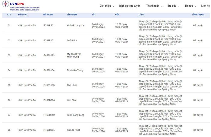The height and width of the screenshot is (137, 211).
Task: Expand the Tra cứu dropdown chevron
Action: click(x=179, y=6)
